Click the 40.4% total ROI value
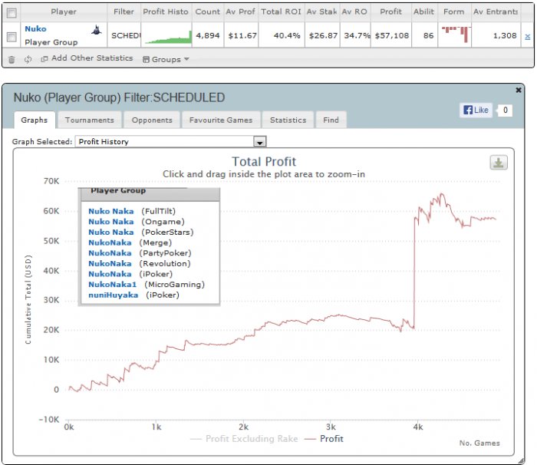The width and height of the screenshot is (537, 465). (287, 35)
